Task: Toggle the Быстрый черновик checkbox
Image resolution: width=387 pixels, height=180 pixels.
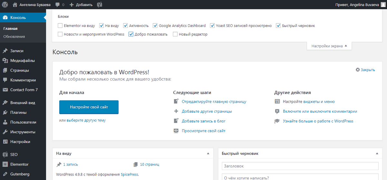Action: click(278, 26)
